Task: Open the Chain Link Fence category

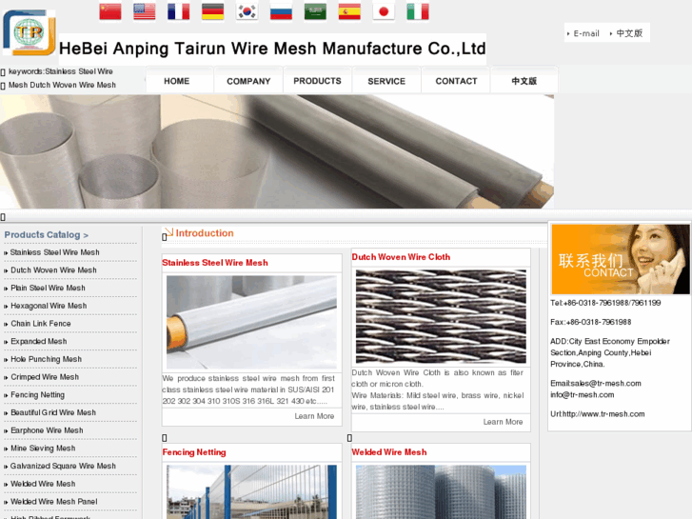Action: click(x=41, y=324)
